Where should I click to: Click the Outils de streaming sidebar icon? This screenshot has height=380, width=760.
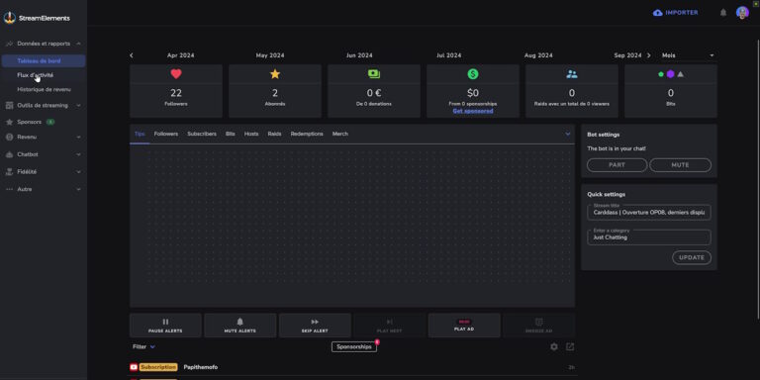[x=9, y=105]
